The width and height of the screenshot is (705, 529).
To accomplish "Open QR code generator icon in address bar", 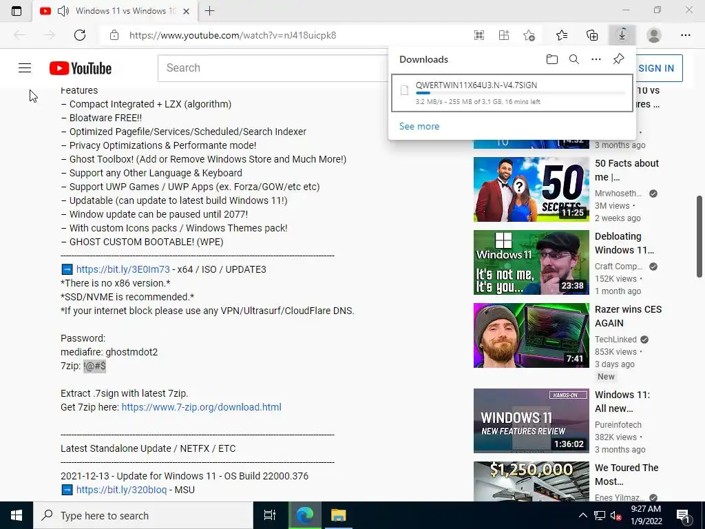I will pyautogui.click(x=479, y=35).
